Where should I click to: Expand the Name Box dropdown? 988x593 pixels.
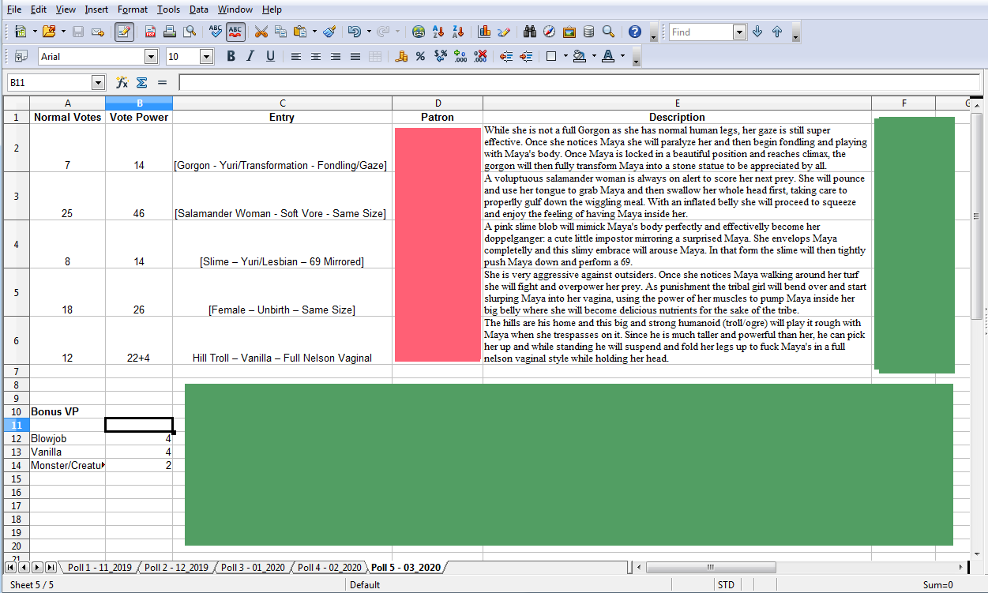point(99,82)
